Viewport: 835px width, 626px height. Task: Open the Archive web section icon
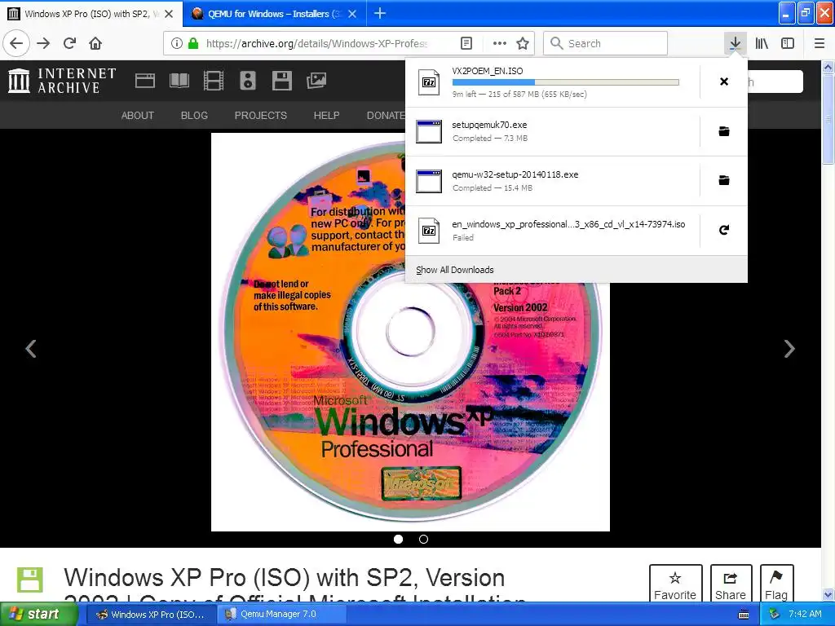(145, 81)
